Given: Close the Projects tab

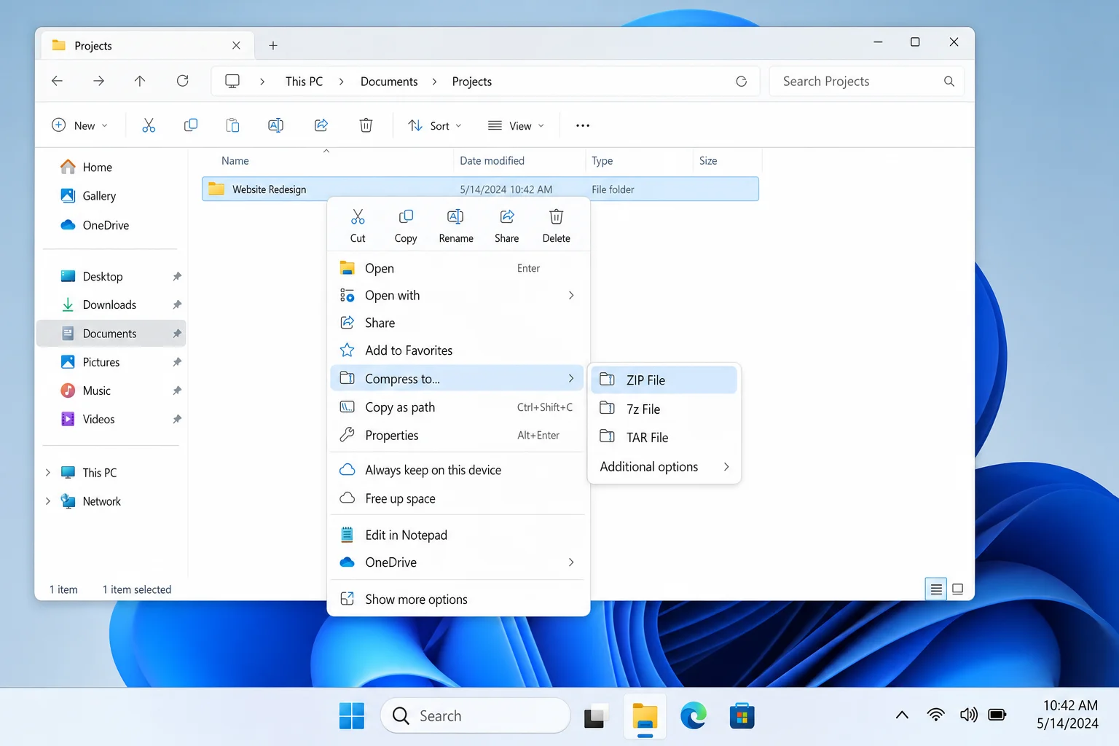Looking at the screenshot, I should [x=236, y=45].
